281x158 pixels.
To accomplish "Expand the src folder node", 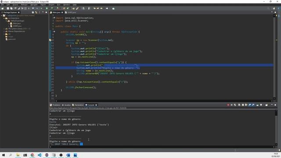I will pyautogui.click(x=4, y=34).
